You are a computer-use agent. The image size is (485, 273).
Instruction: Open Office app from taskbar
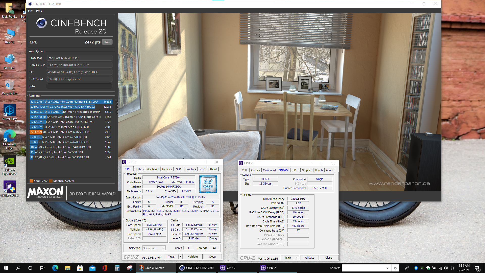(105, 268)
